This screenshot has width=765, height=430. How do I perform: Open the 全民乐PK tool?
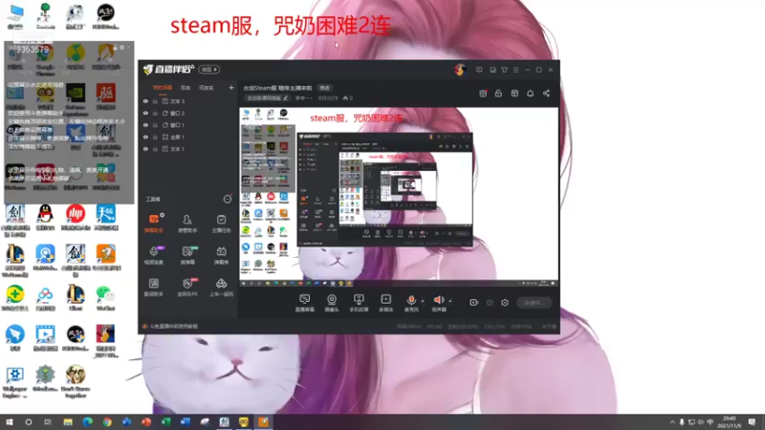click(187, 288)
